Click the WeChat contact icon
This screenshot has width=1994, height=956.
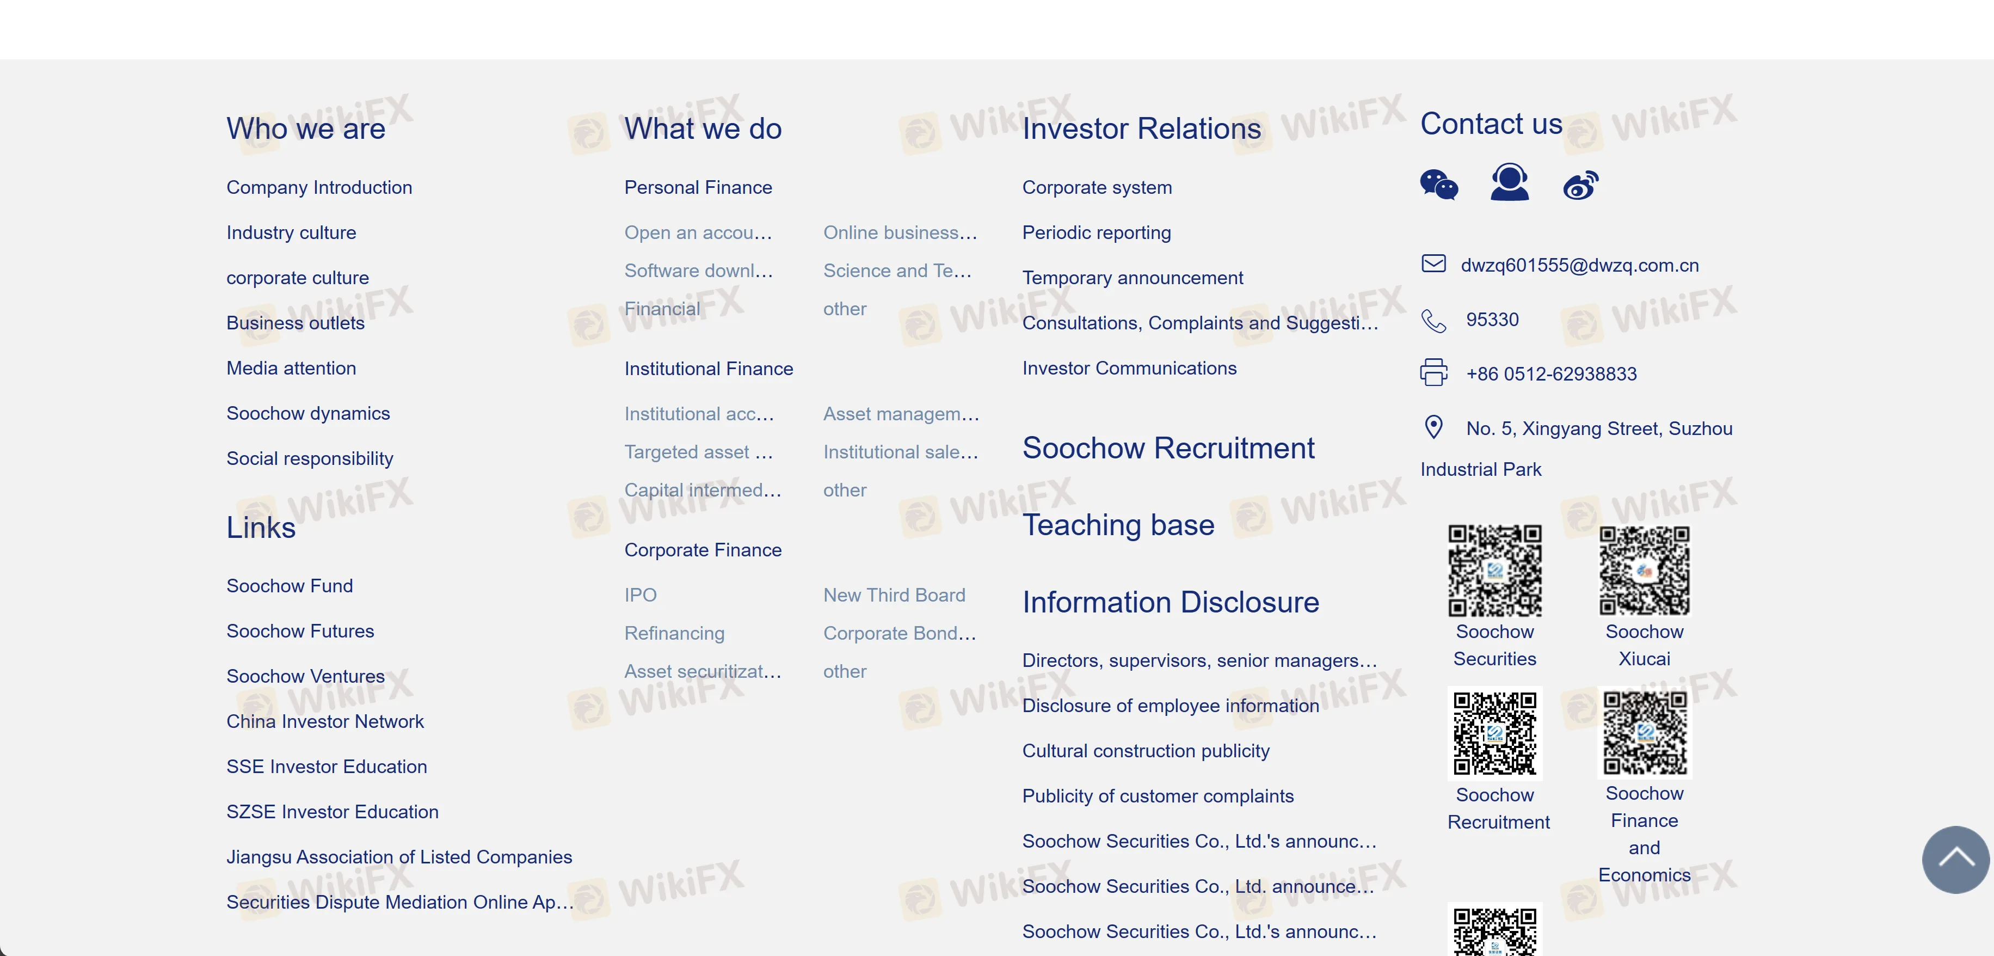point(1438,184)
